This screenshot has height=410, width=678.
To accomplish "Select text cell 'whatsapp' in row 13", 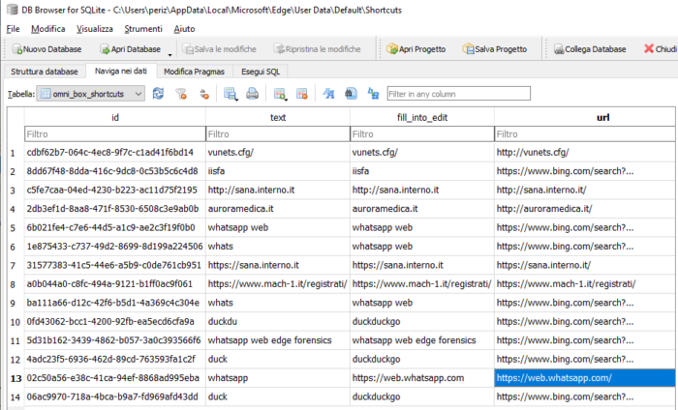I will [278, 378].
